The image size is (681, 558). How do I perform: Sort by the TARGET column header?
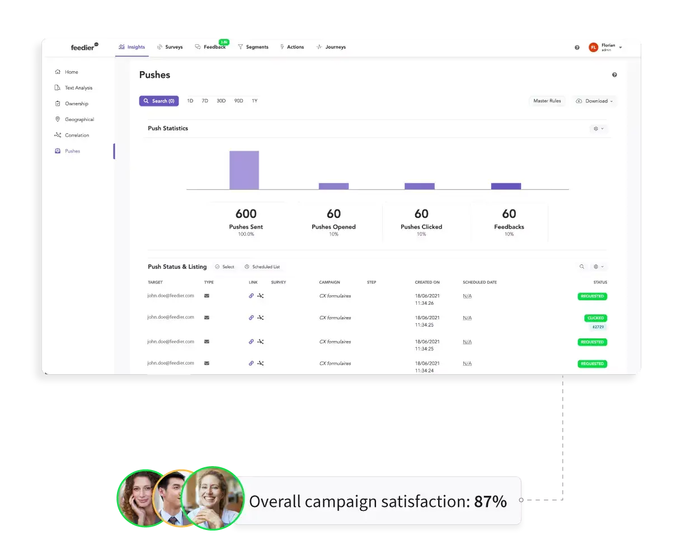coord(155,282)
